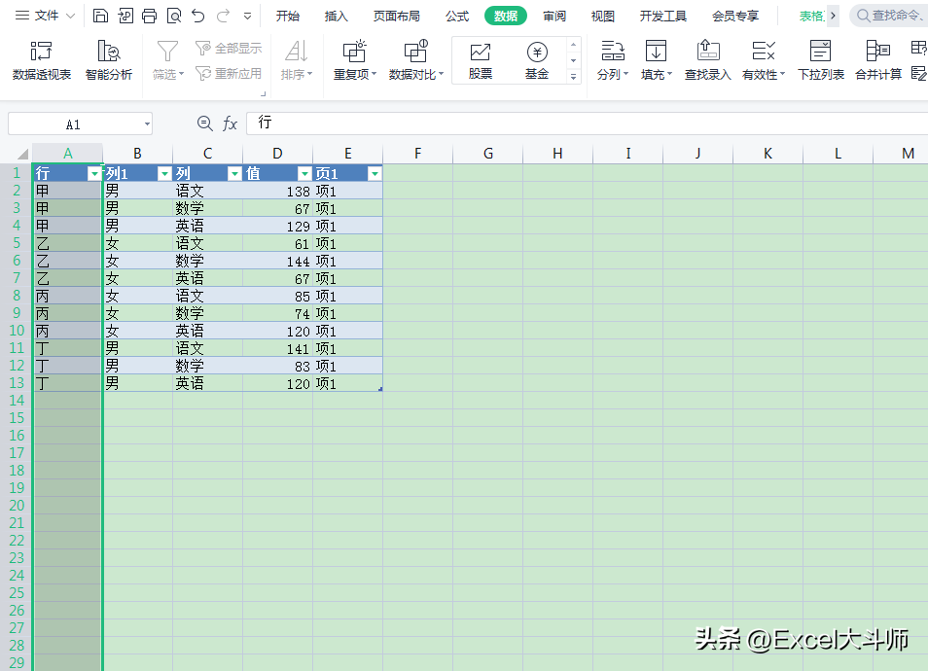Open the 重复项 dropdown
The image size is (928, 671).
(355, 59)
